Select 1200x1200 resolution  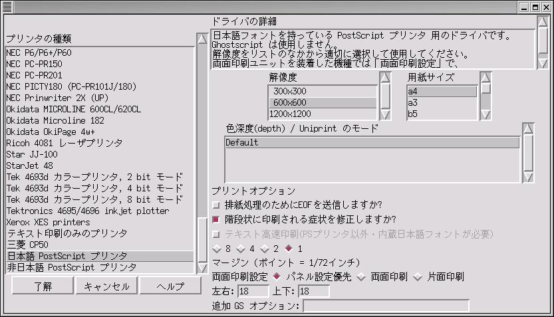point(323,114)
